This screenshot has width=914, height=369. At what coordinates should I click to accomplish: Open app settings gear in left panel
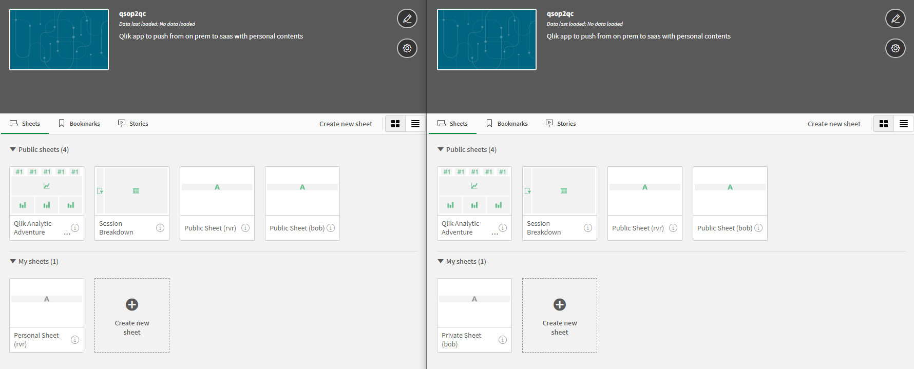[407, 48]
